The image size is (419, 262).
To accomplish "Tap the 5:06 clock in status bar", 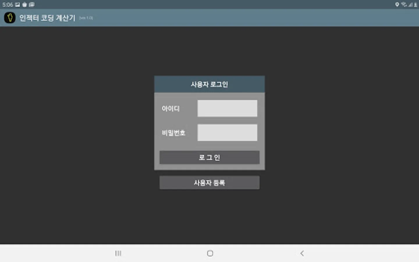I will pyautogui.click(x=8, y=5).
